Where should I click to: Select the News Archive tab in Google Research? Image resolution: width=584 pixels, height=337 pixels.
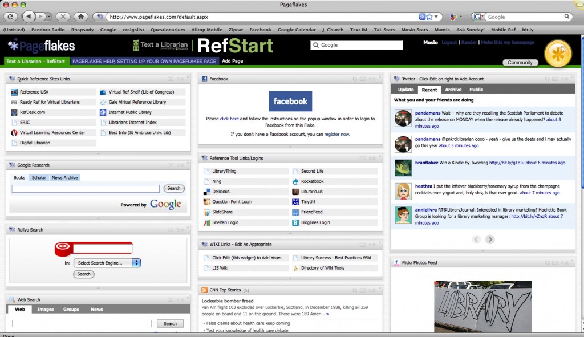65,177
